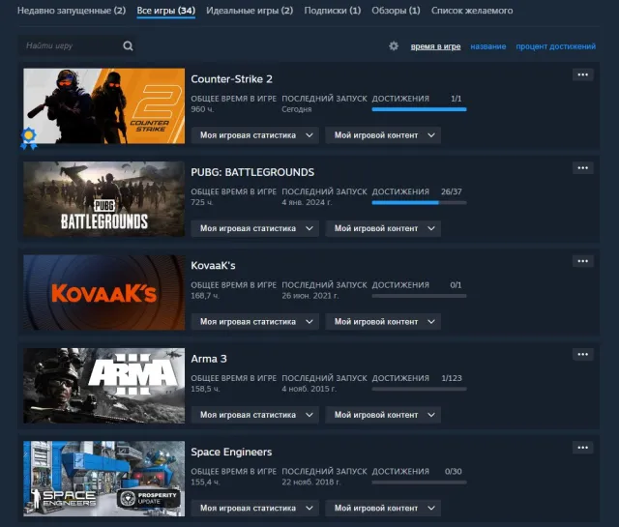
Task: Click the ДОСТИЖЕНИЯ label for Arma 3
Action: coord(400,378)
